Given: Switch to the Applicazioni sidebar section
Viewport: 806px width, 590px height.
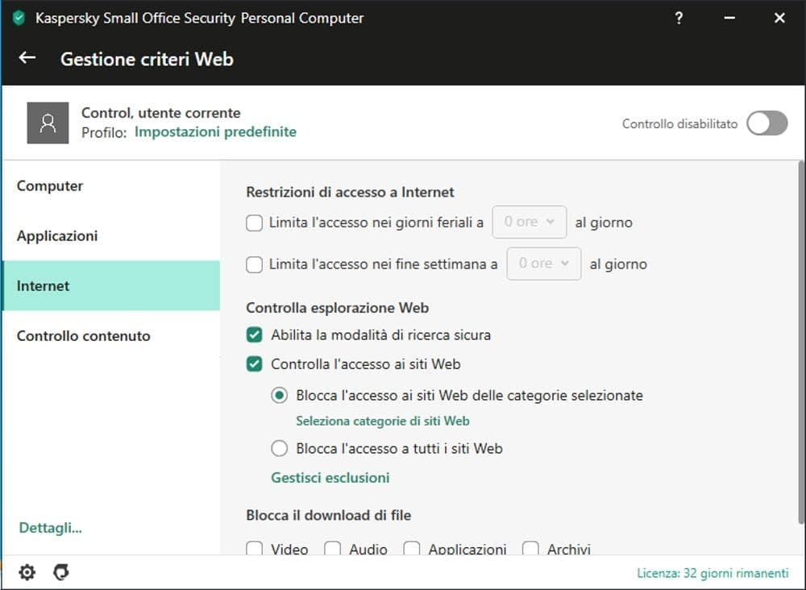Looking at the screenshot, I should [x=111, y=236].
